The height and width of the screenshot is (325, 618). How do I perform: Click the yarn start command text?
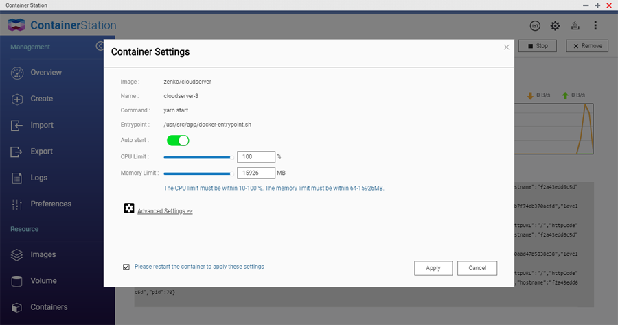176,110
